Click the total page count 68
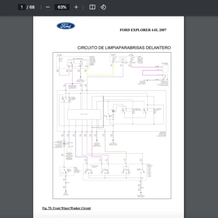This screenshot has height=218, width=218. [32, 7]
